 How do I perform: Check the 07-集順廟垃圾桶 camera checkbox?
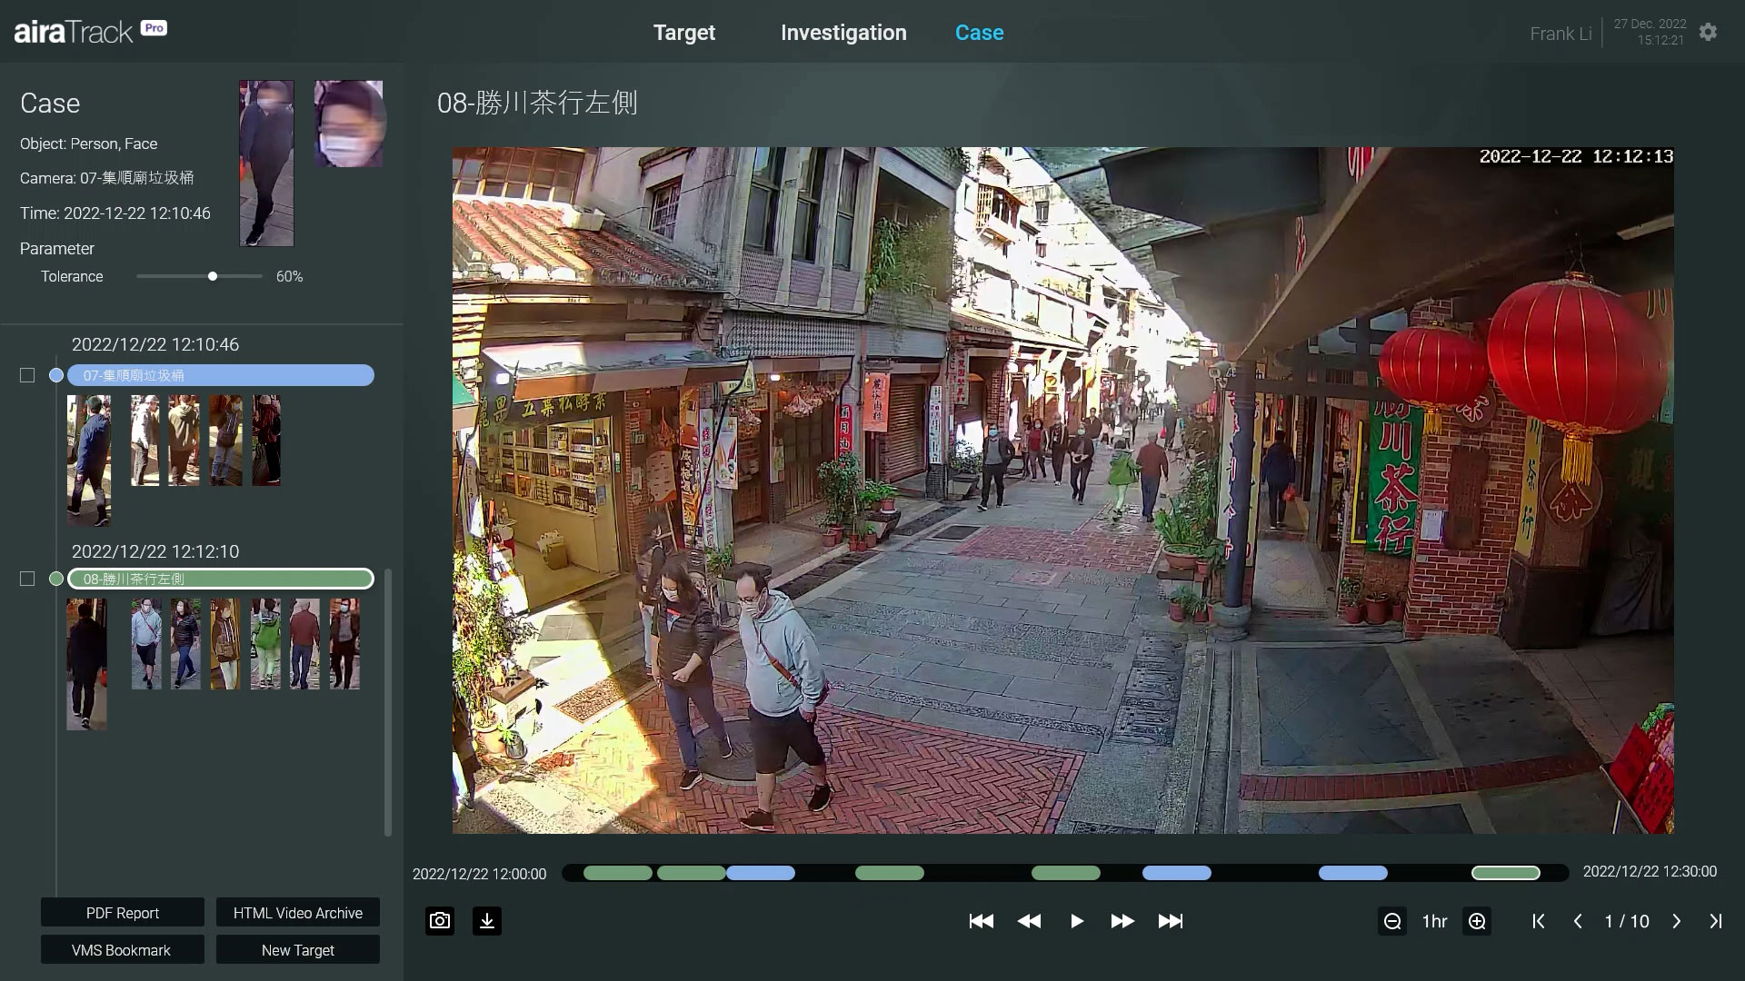[x=27, y=375]
